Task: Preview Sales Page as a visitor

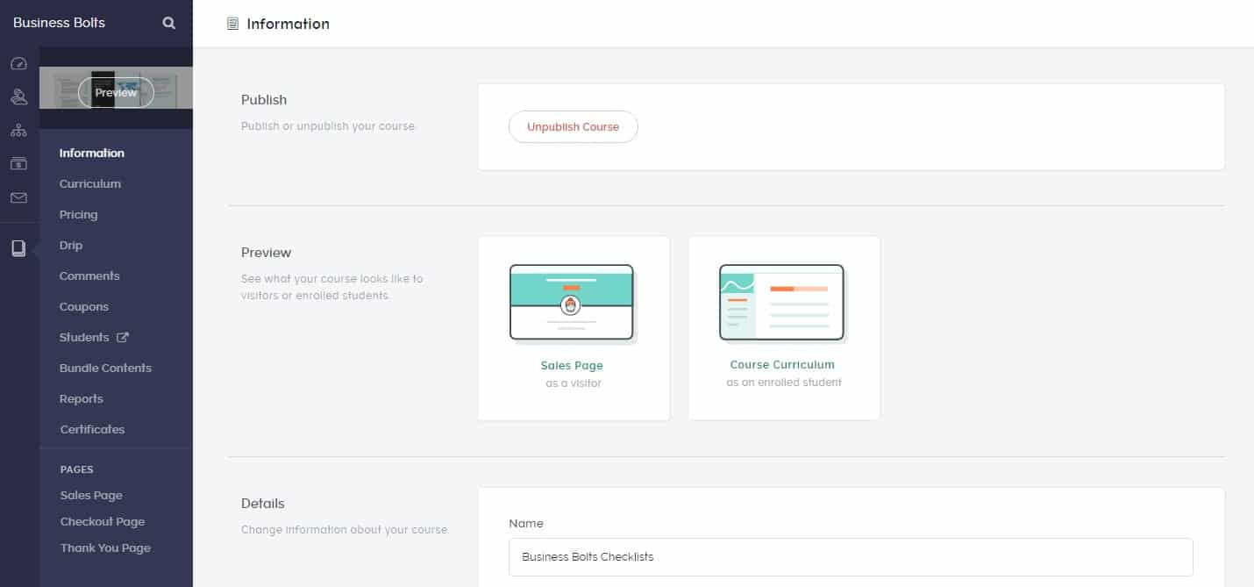Action: pyautogui.click(x=573, y=328)
